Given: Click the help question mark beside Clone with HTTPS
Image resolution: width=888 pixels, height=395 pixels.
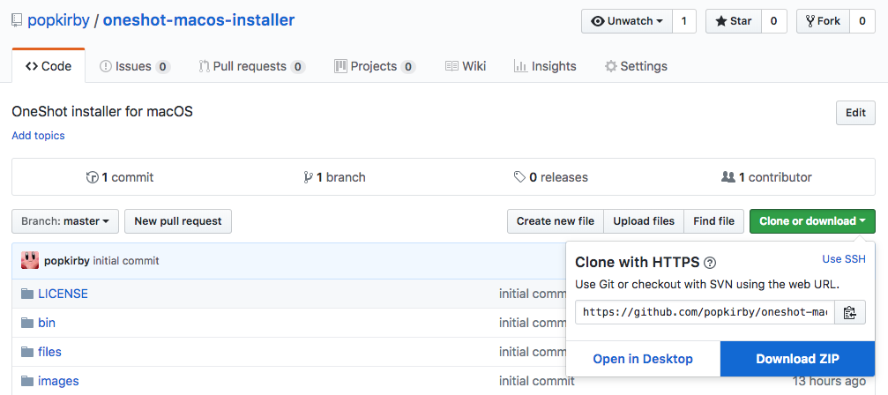Looking at the screenshot, I should pyautogui.click(x=710, y=263).
